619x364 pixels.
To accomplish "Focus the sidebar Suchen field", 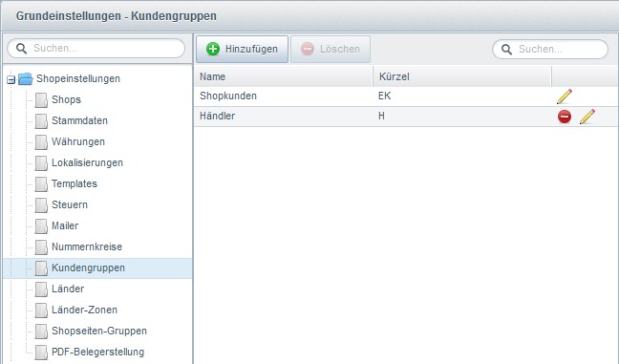I will 96,48.
